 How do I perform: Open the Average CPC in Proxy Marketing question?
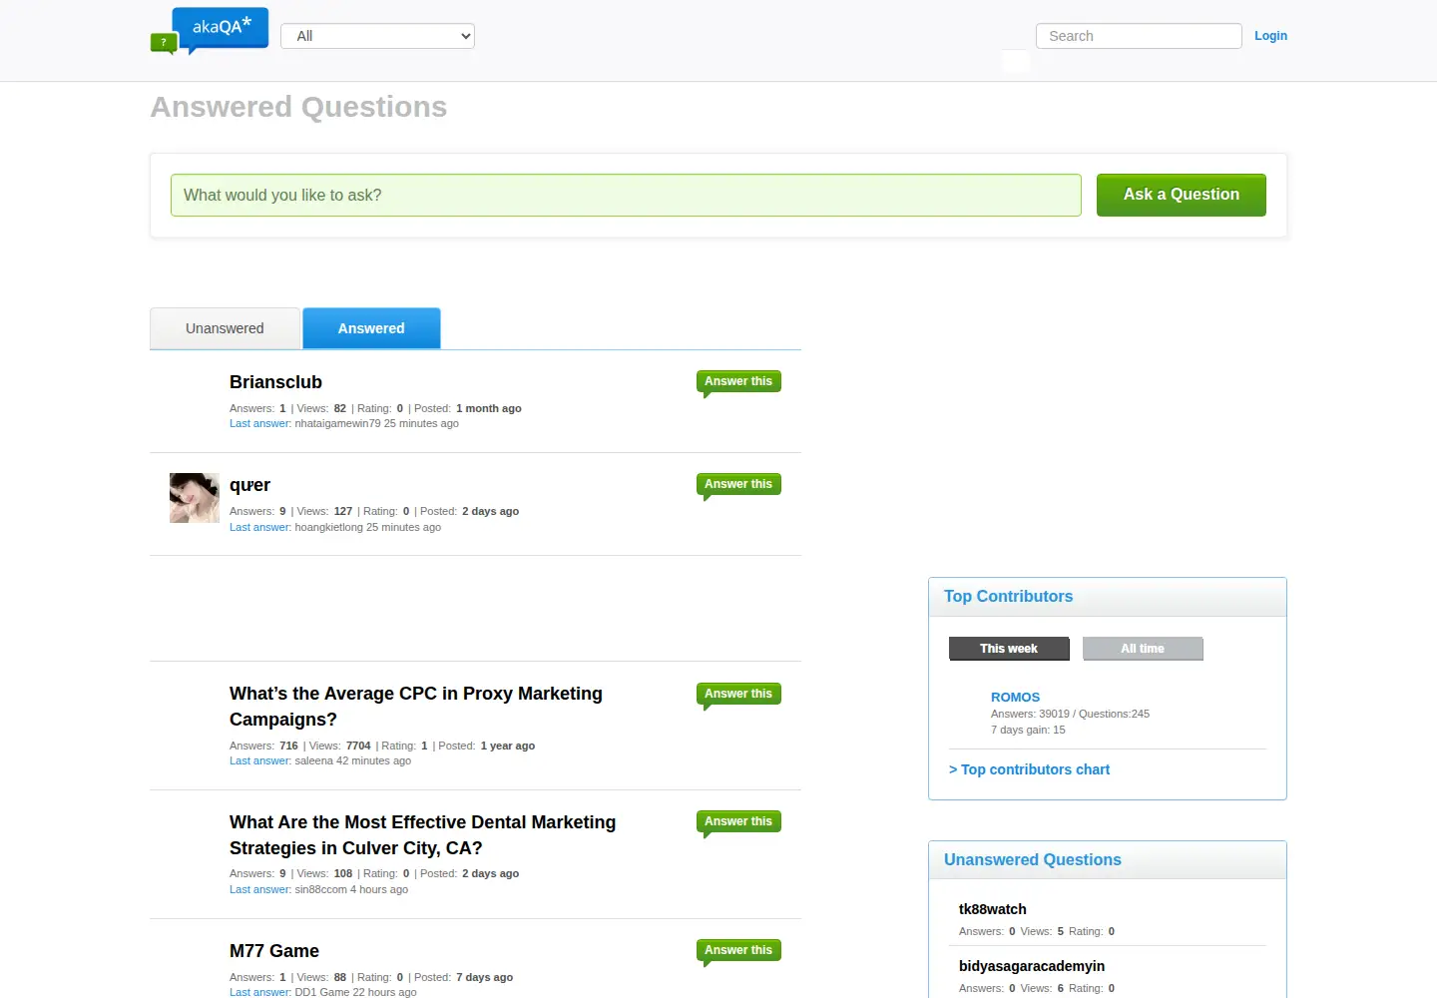click(x=416, y=707)
